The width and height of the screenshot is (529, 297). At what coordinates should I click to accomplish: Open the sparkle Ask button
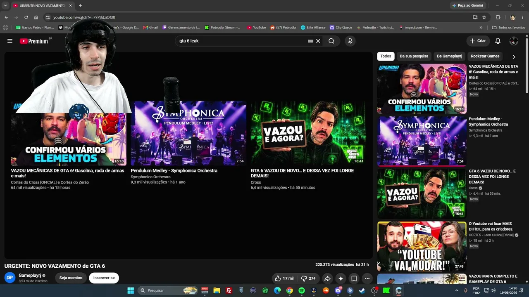click(x=341, y=278)
